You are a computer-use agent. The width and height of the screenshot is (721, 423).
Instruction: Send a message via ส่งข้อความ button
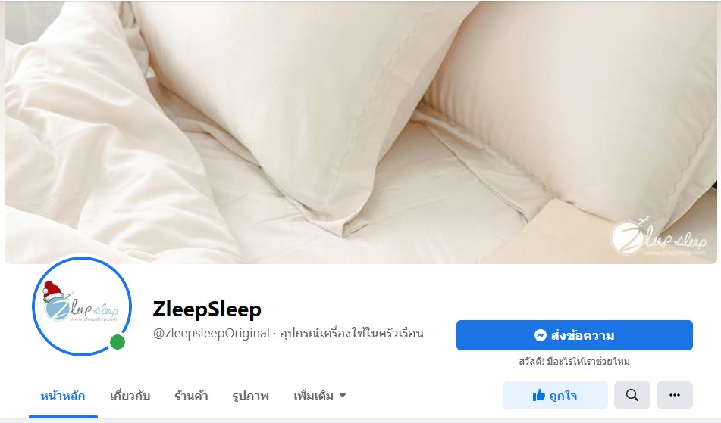tap(575, 335)
